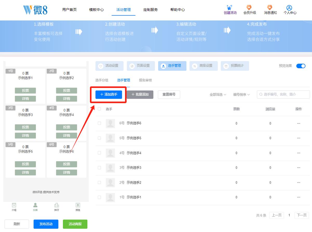Click 排行 chart icon in preview footer
The image size is (312, 232).
(x=56, y=205)
